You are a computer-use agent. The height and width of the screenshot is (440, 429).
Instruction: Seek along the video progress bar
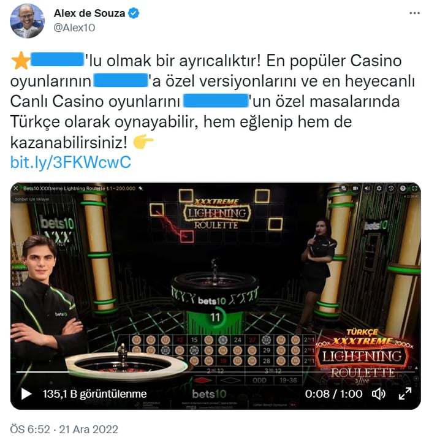point(215,372)
